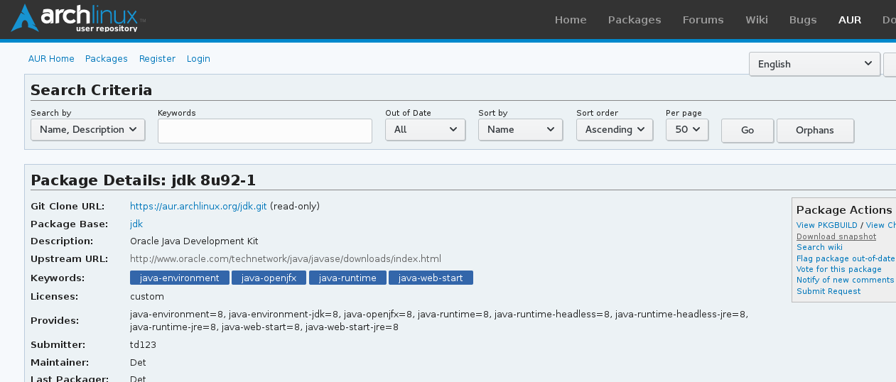Open the Packages link in the sub-navigation
The height and width of the screenshot is (382, 896).
pos(107,59)
